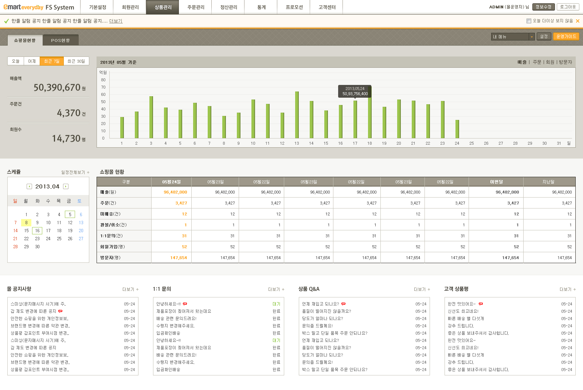Screen dimensions: 583x390
Task: Click plus icon beside 고객 상품평 더보기
Action: click(575, 289)
